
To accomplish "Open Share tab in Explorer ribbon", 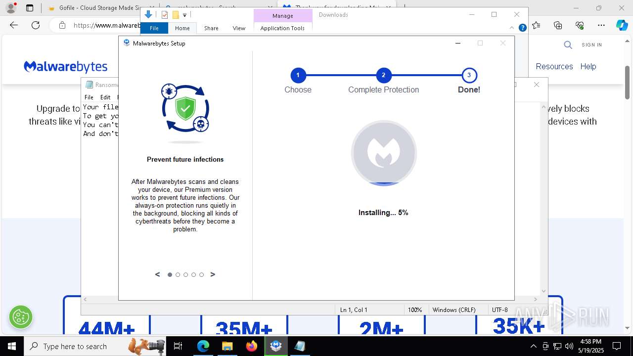I will 211,28.
